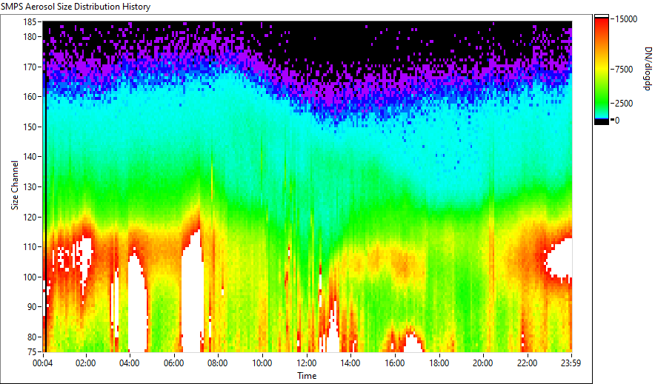
Task: Click the 18:00 time axis label
Action: click(x=439, y=363)
